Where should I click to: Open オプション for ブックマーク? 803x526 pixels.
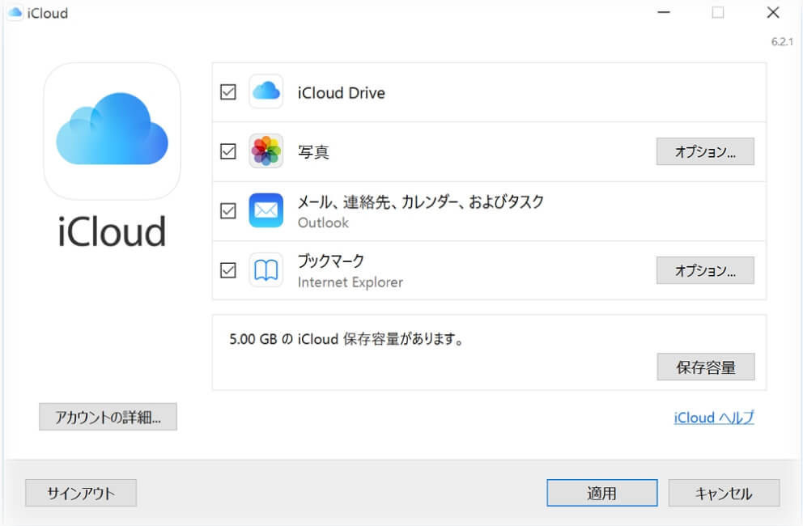pos(705,270)
